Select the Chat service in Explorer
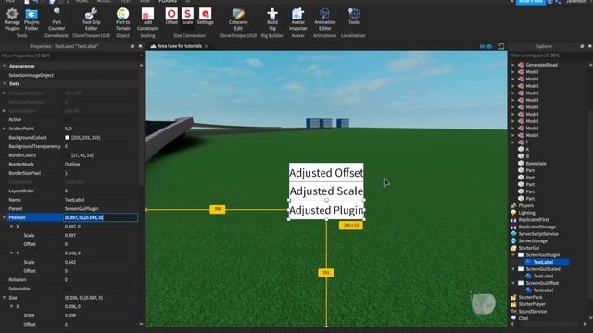This screenshot has width=593, height=333. [523, 318]
